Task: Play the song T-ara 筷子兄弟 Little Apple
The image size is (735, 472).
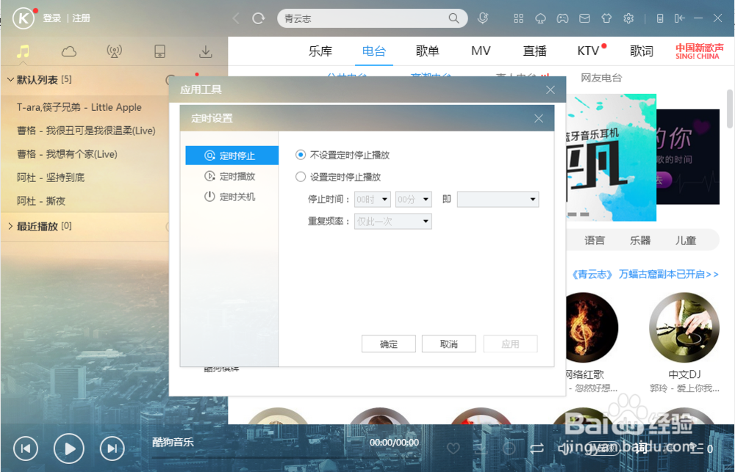Action: 81,107
